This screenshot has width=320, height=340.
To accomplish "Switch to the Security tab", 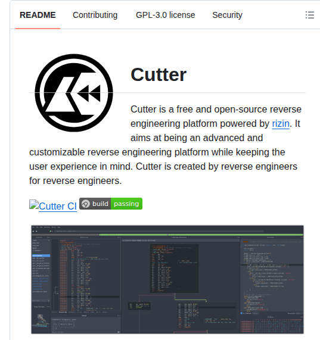I will (227, 15).
